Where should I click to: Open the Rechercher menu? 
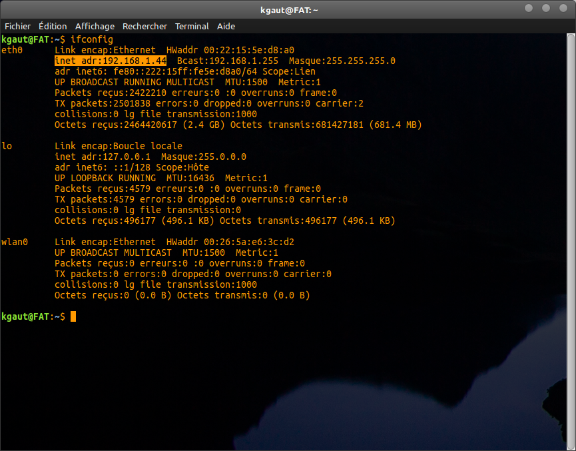[144, 26]
